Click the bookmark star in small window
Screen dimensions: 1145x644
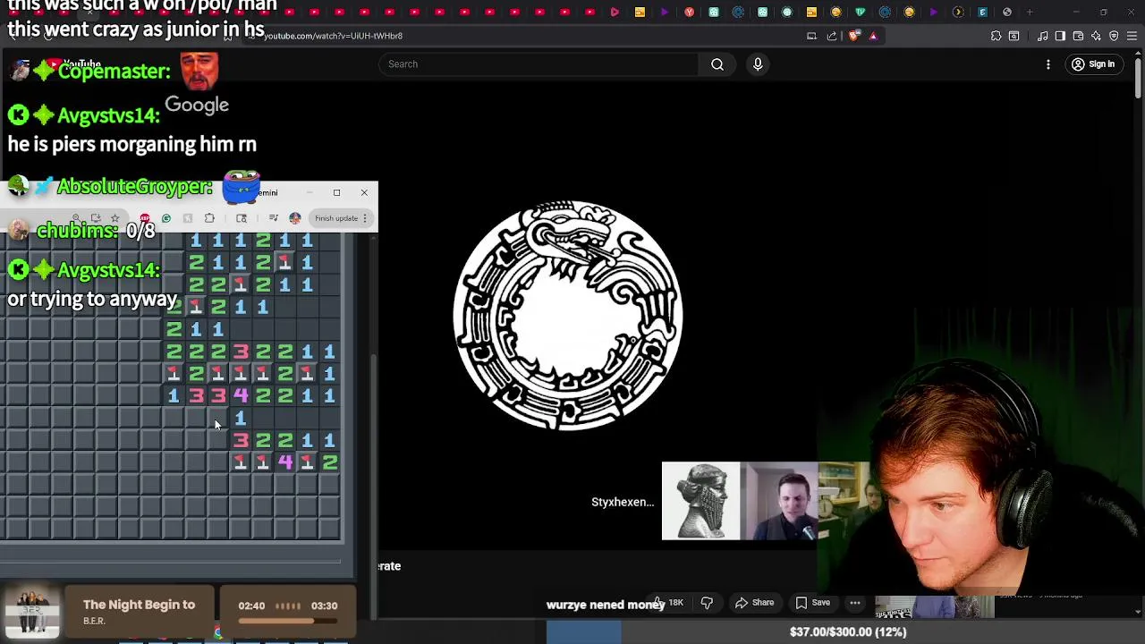click(114, 218)
